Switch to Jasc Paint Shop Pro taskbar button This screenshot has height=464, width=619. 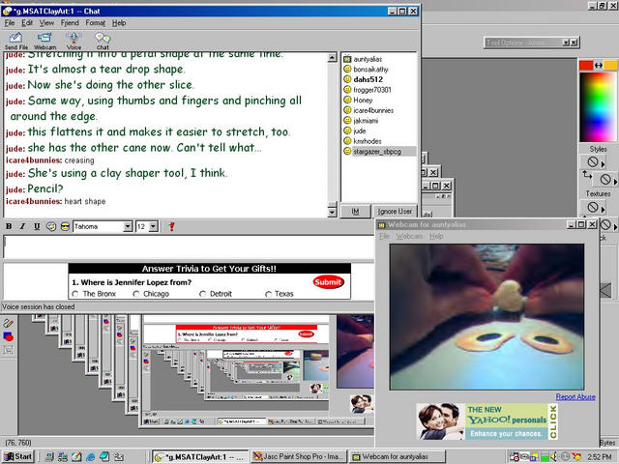pyautogui.click(x=299, y=456)
